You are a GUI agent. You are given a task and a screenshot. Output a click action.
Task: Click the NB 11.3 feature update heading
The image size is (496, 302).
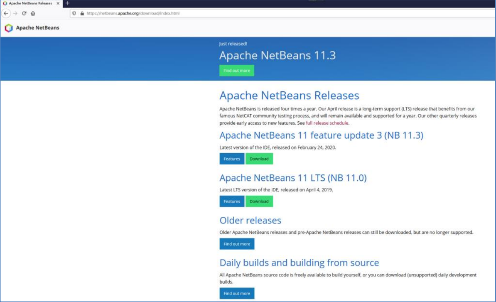pyautogui.click(x=322, y=135)
